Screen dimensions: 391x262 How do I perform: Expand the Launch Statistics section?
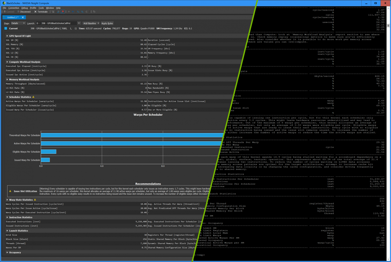(7, 231)
